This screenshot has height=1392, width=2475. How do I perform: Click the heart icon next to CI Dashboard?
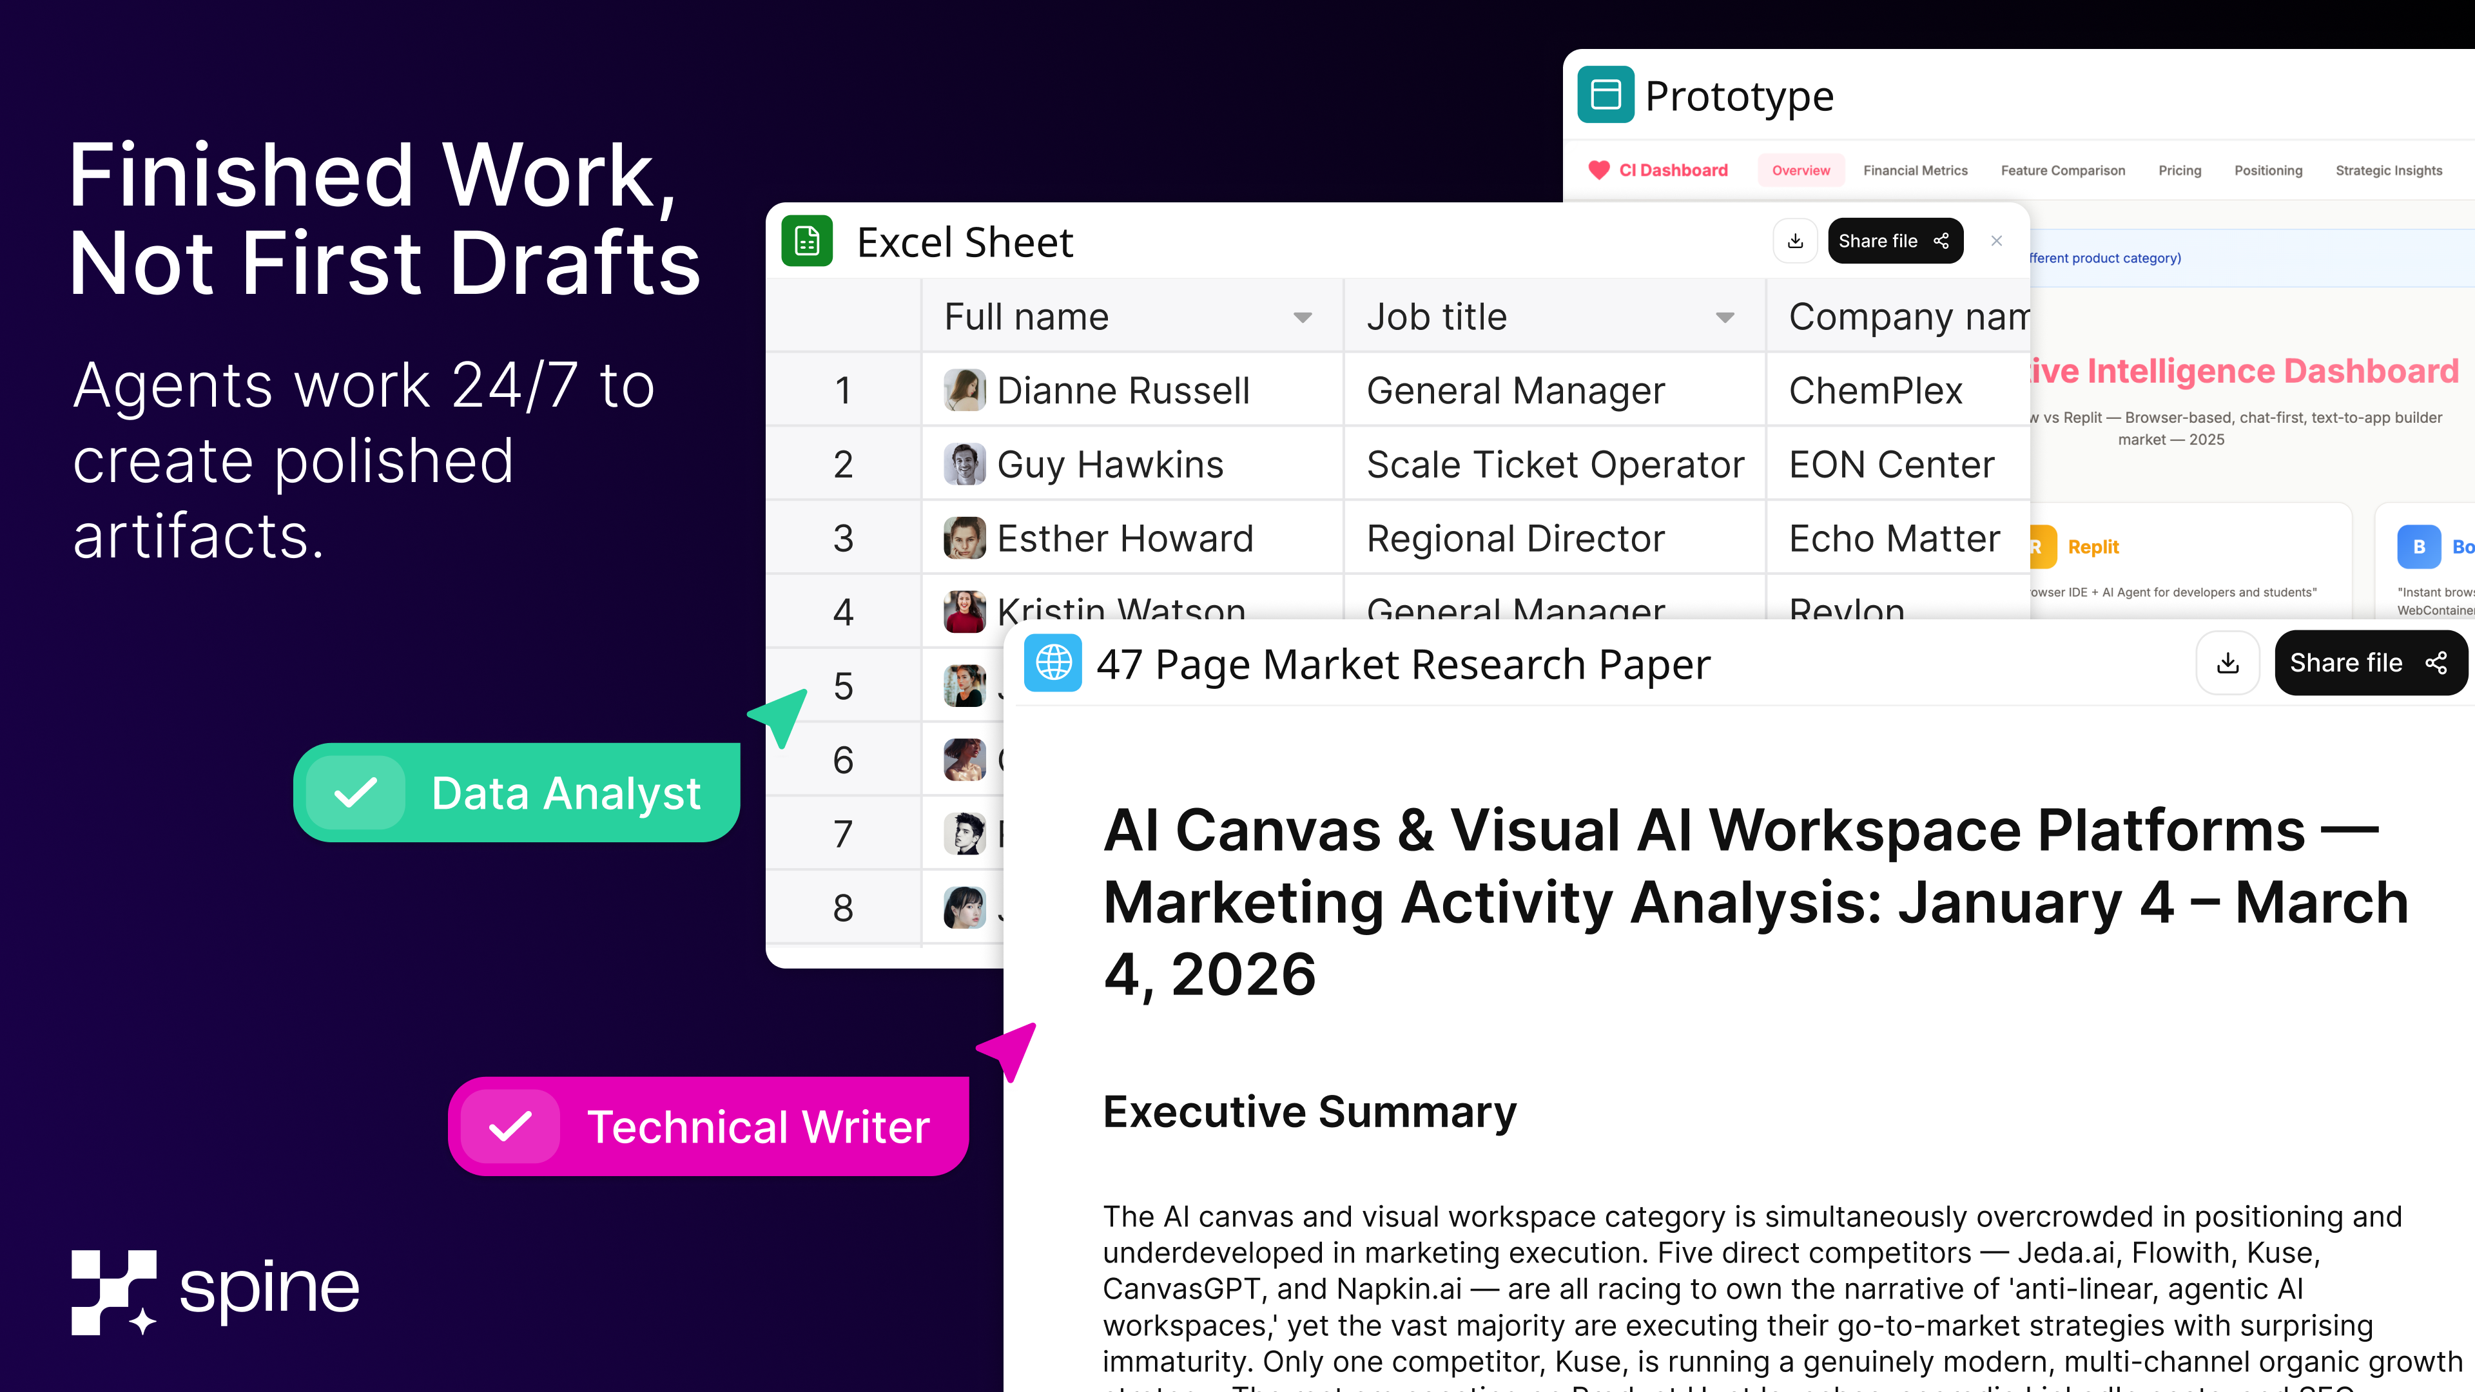[x=1598, y=170]
